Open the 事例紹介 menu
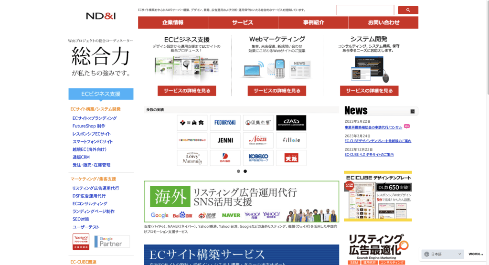Viewport: 489px width, 265px height. click(313, 22)
